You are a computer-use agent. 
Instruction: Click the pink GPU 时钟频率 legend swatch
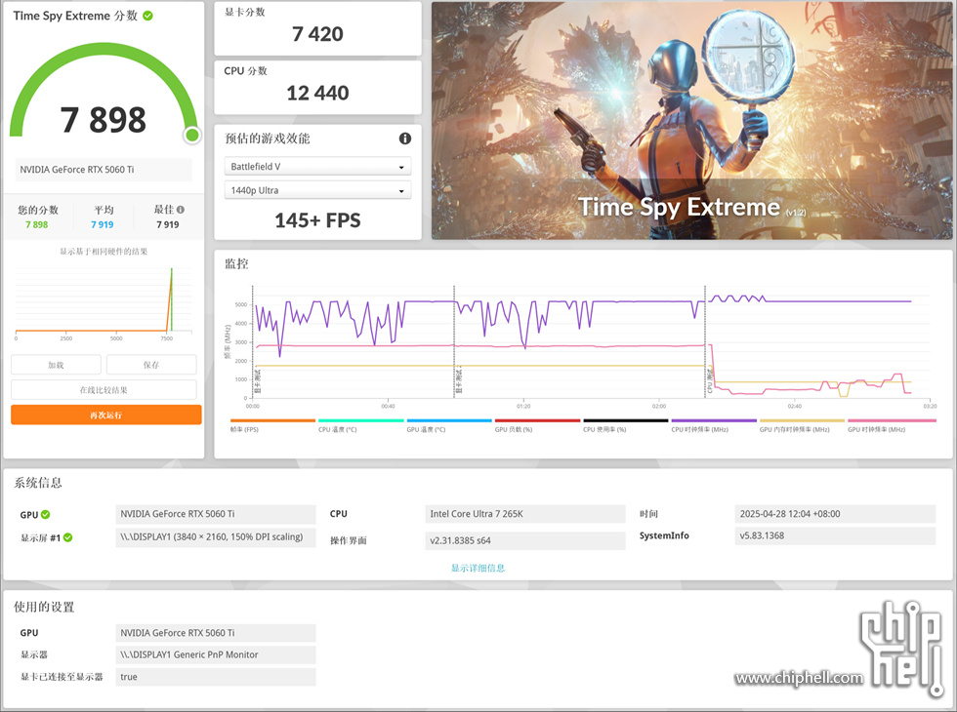pos(892,420)
